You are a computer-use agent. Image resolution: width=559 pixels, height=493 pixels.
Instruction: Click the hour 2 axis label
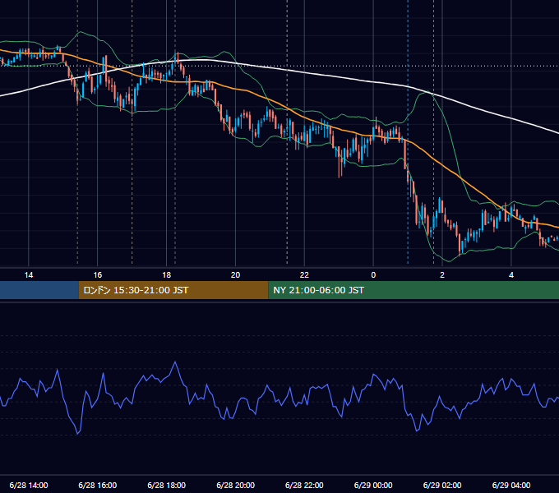click(x=442, y=275)
